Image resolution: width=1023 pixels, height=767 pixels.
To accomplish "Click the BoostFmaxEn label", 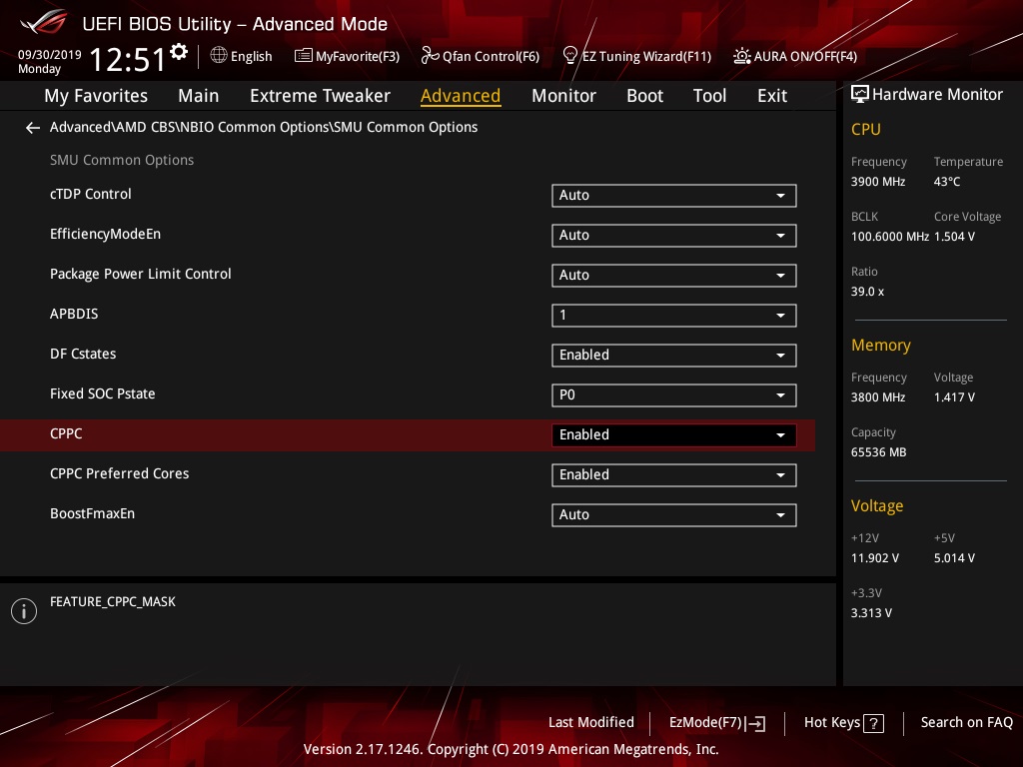I will pos(92,514).
